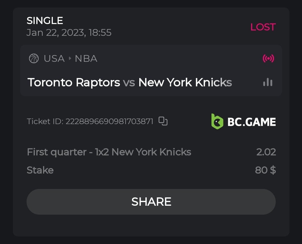302x244 pixels.
Task: Select the Ticket ID number text
Action: point(109,121)
